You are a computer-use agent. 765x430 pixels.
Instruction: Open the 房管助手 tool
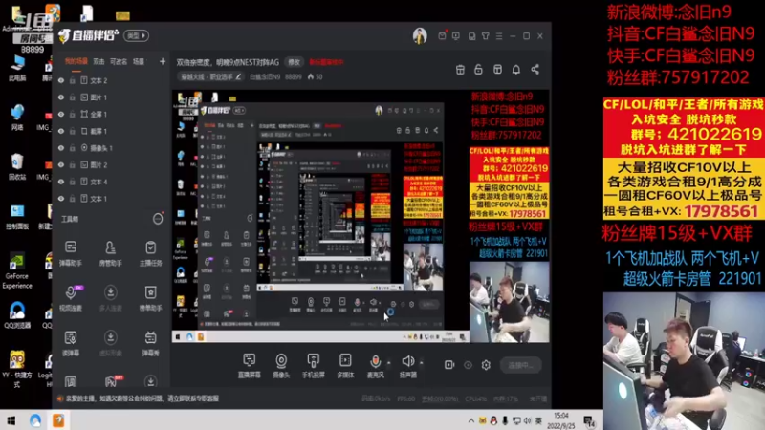point(111,253)
